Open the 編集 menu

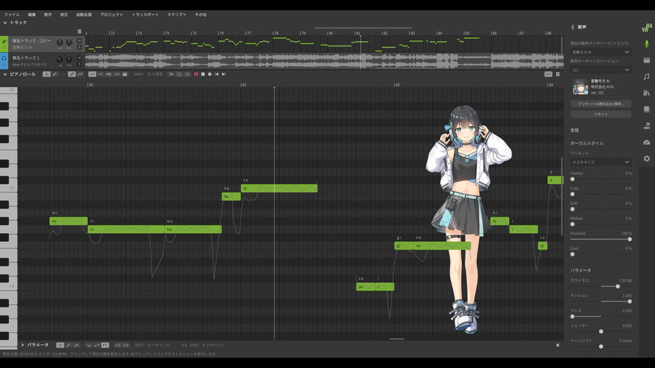click(x=32, y=14)
